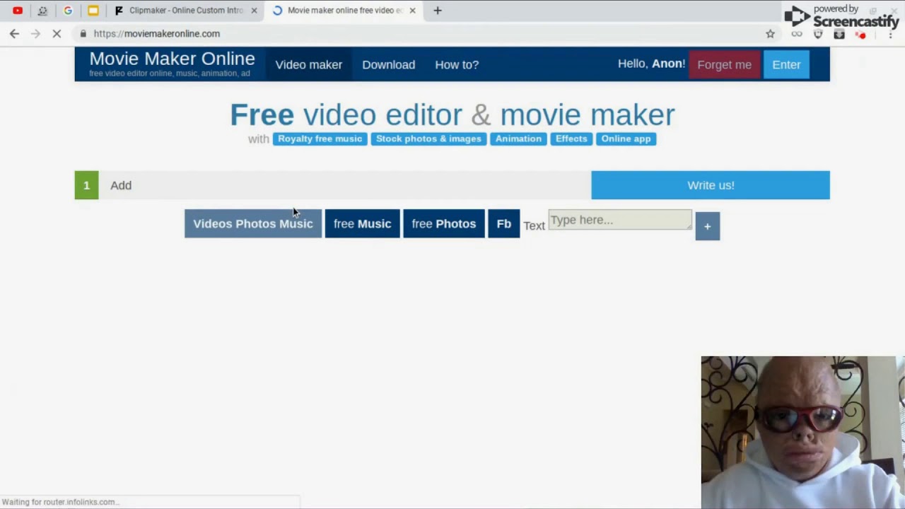Click the Hello, Anon! greeting
905x509 pixels.
click(651, 64)
